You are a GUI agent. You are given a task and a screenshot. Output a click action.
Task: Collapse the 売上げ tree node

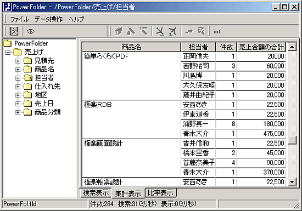8,52
